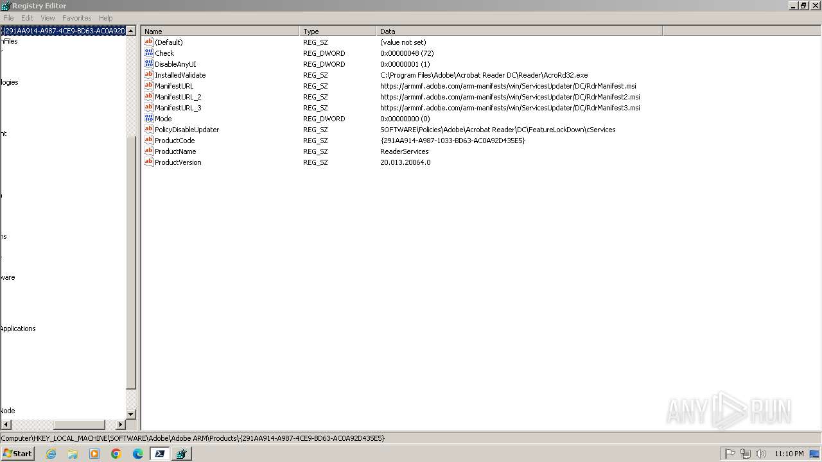Click the InstalledValidate string icon
The width and height of the screenshot is (822, 462).
point(149,75)
